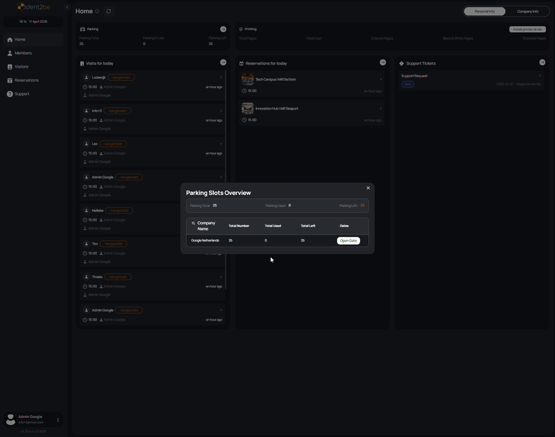This screenshot has width=555, height=437.
Task: Click the info icon beside Home heading
Action: click(97, 11)
